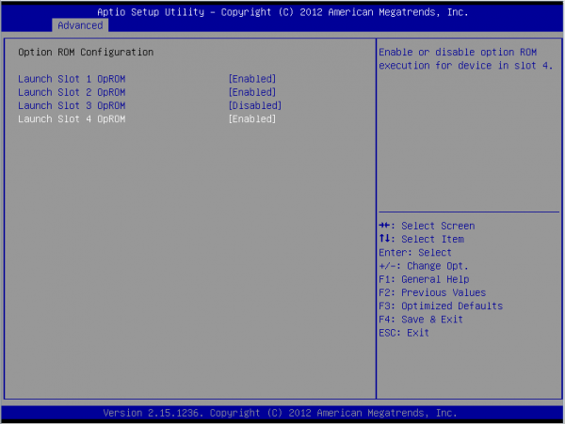
Task: Toggle the Slot 4 OpROM Enabled value
Action: tap(252, 119)
